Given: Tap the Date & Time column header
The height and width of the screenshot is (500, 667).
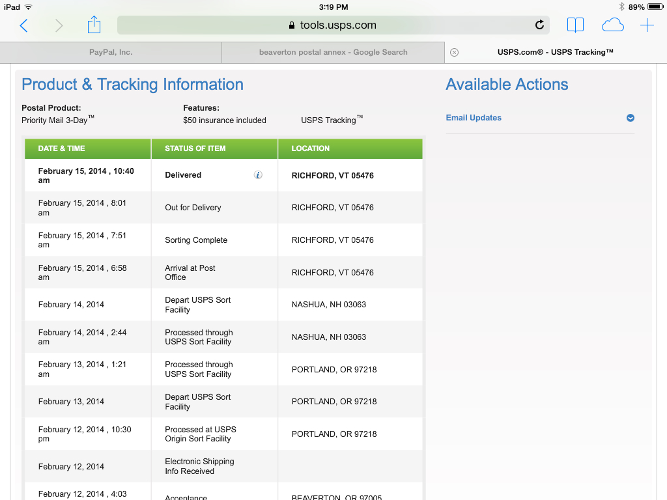Looking at the screenshot, I should pos(62,148).
